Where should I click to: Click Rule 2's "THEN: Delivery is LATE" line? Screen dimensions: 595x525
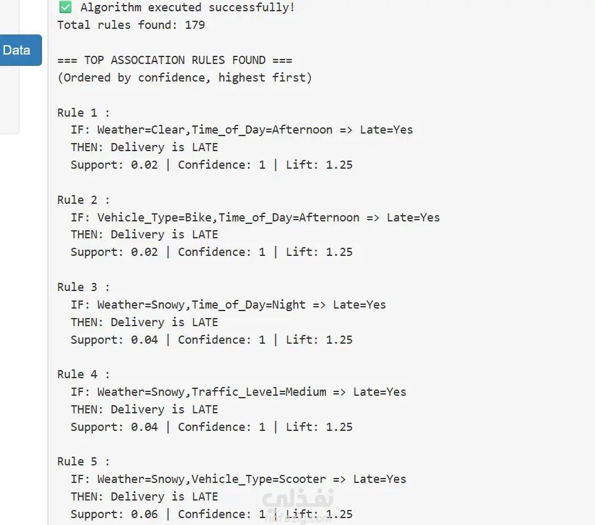(144, 235)
